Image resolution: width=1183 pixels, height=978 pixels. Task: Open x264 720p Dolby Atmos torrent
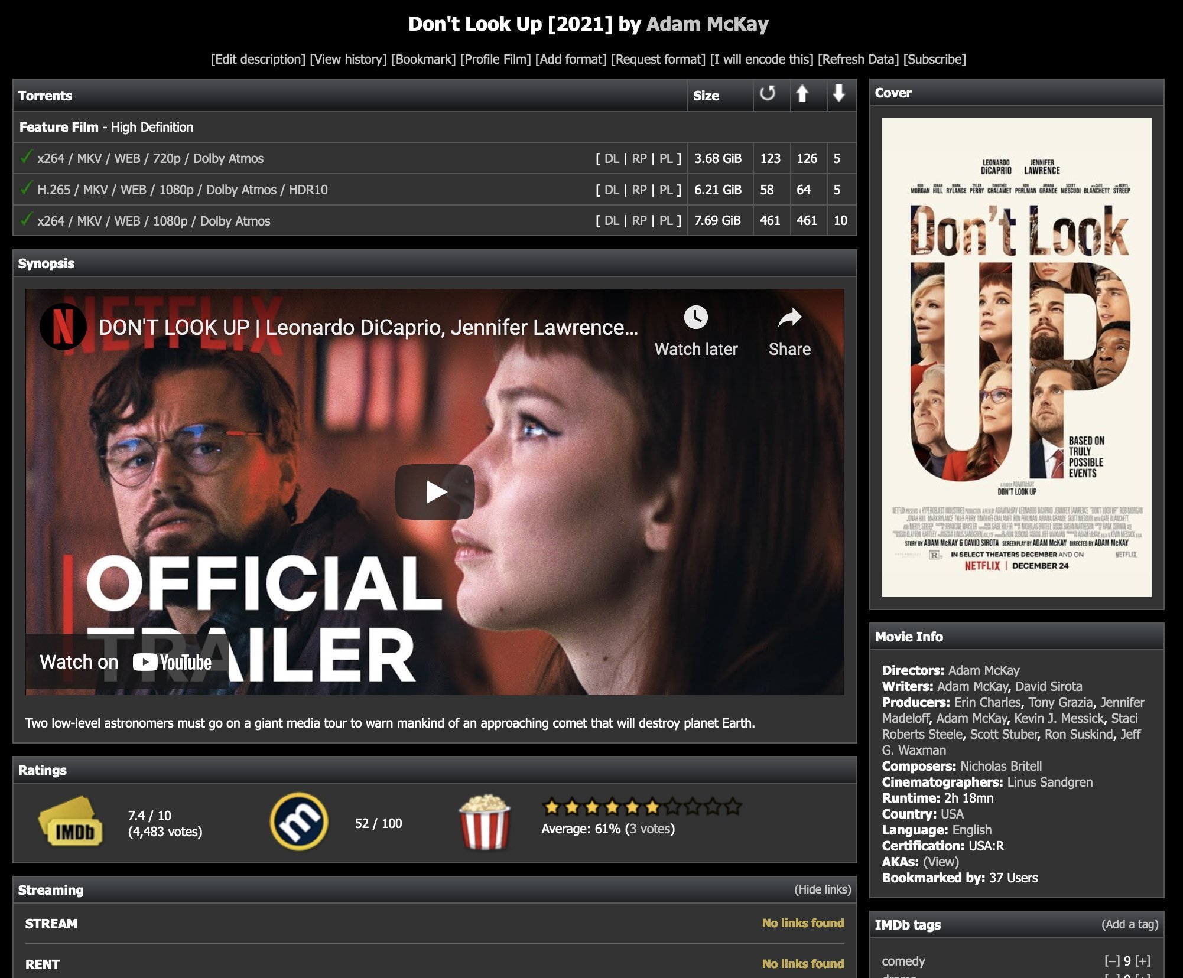click(x=151, y=158)
